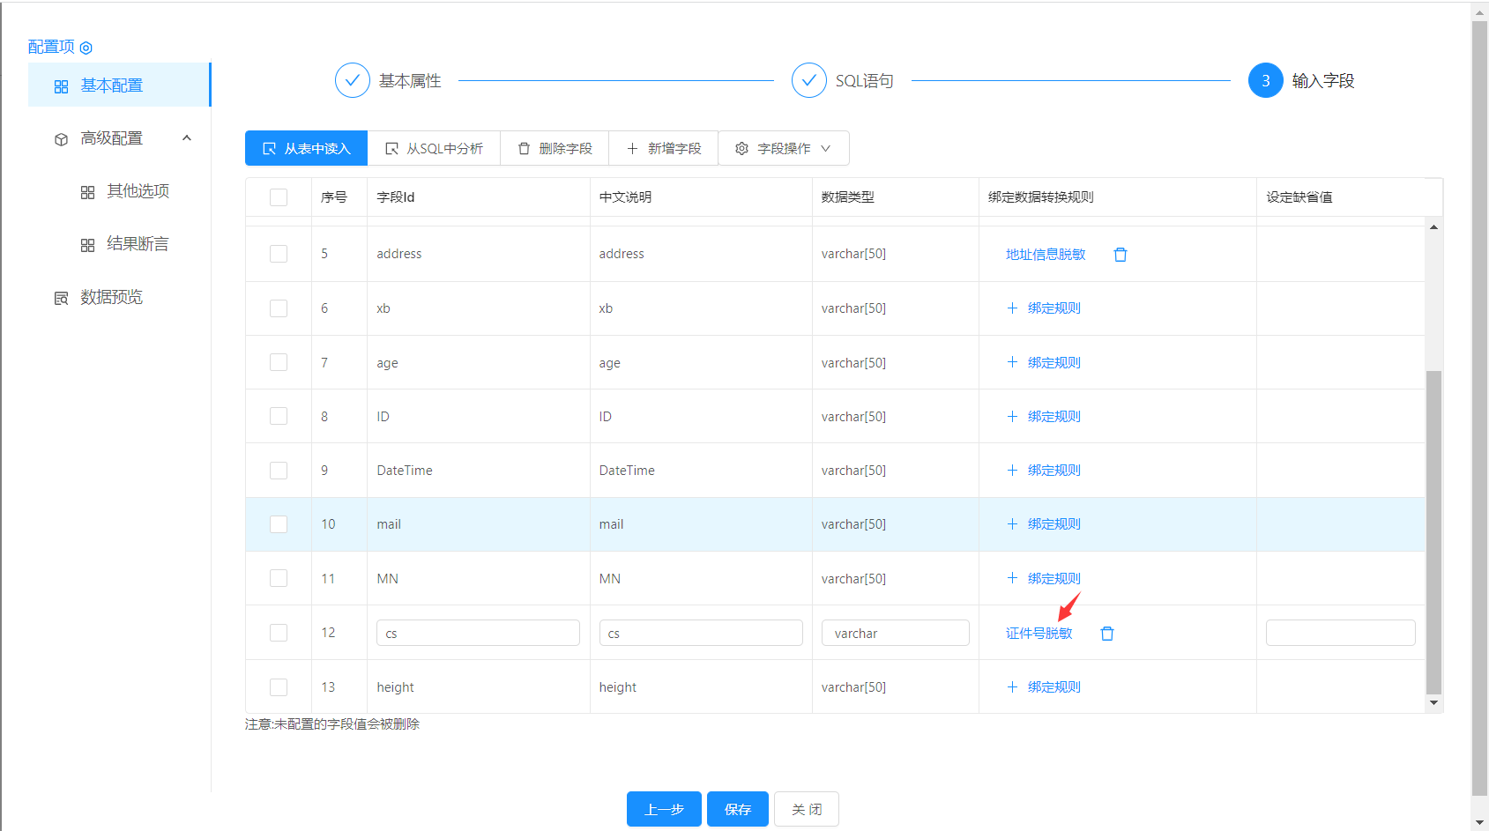Select the checkbox for the height row
This screenshot has height=831, width=1489.
click(x=279, y=687)
